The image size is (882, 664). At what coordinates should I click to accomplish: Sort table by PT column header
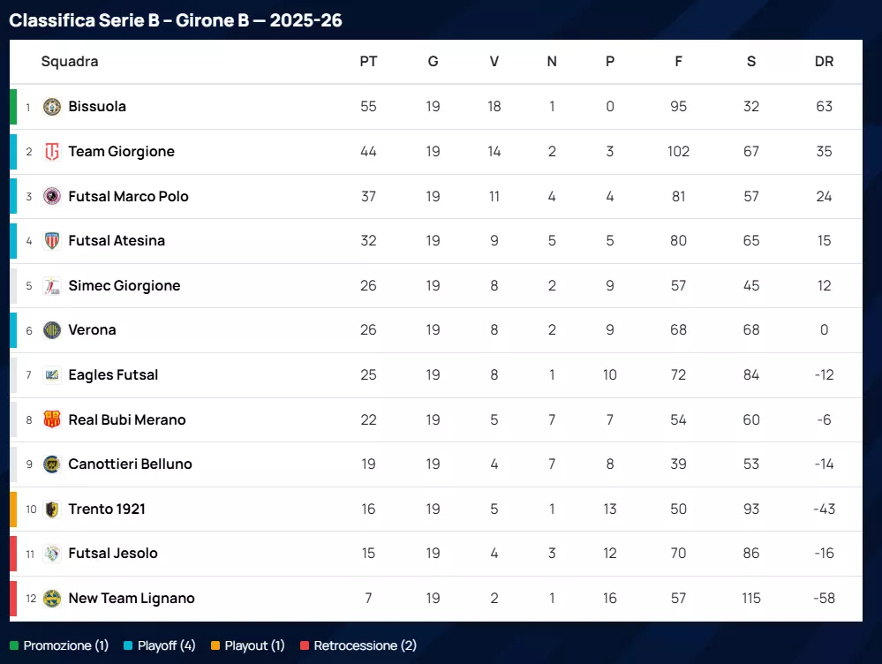368,62
